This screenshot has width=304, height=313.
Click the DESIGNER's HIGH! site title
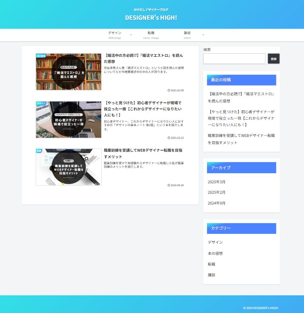pyautogui.click(x=151, y=18)
